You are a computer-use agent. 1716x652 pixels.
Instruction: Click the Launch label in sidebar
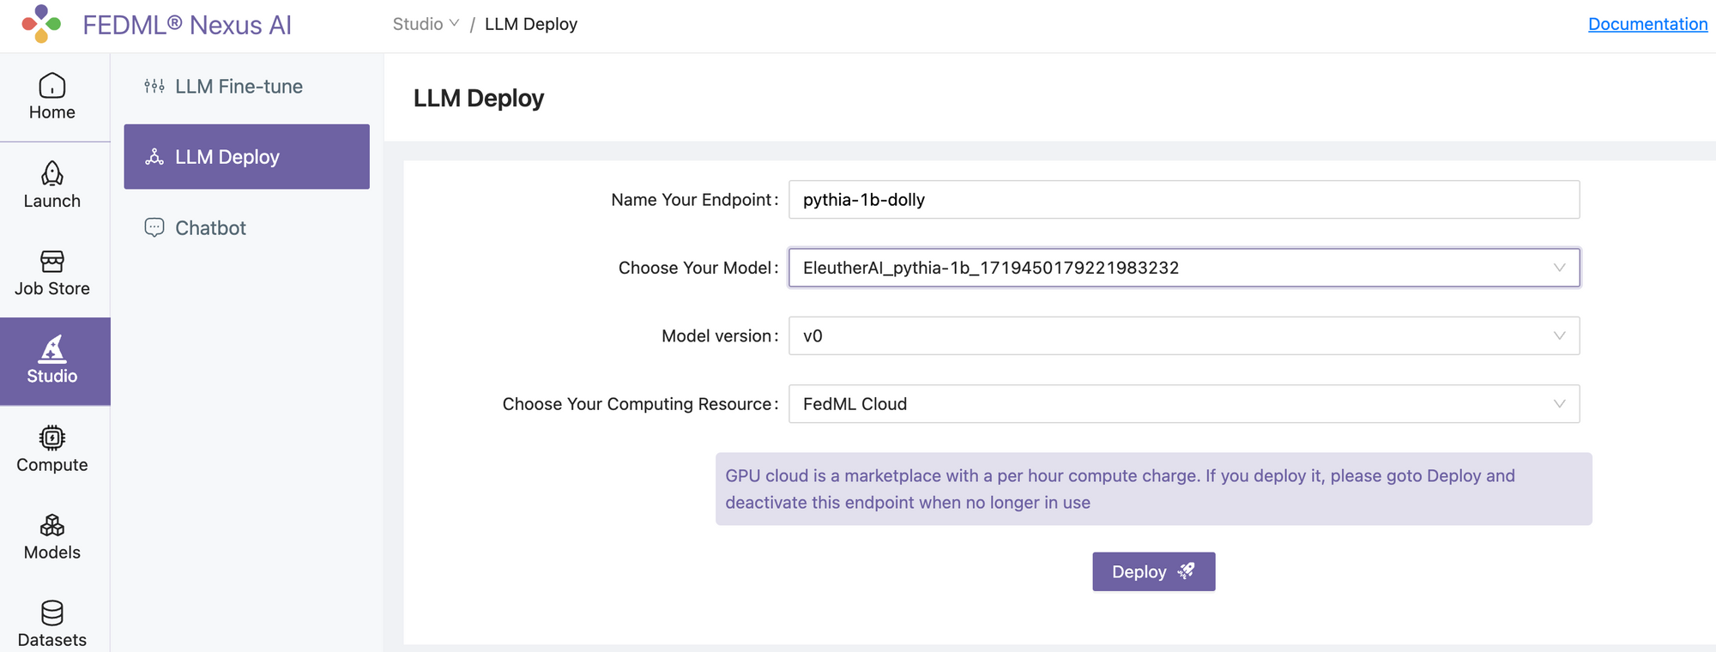(52, 201)
